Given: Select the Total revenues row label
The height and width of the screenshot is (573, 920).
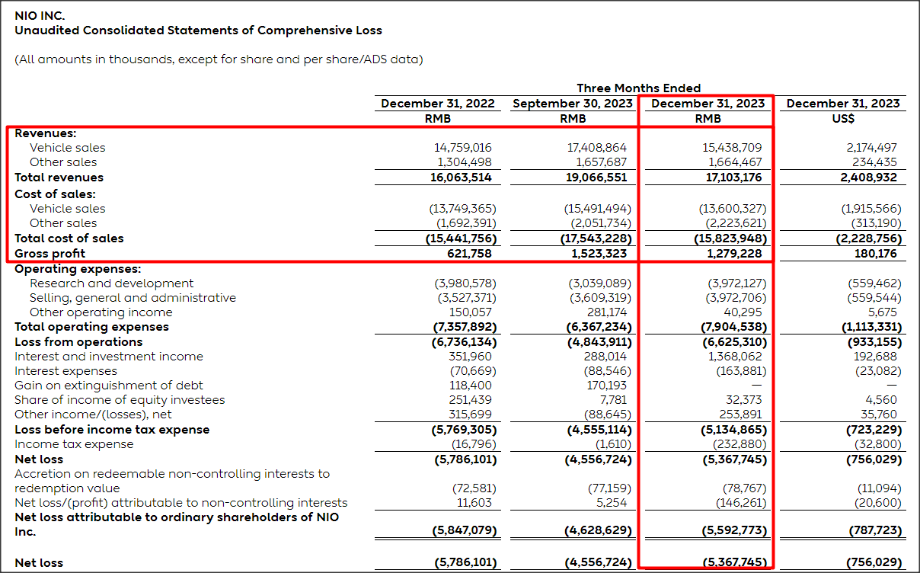Looking at the screenshot, I should (x=59, y=178).
